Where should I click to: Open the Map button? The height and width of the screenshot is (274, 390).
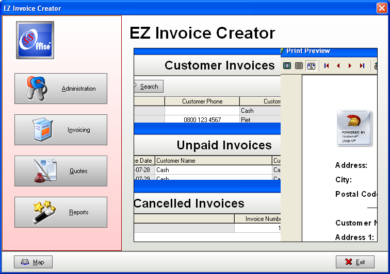pos(33,262)
